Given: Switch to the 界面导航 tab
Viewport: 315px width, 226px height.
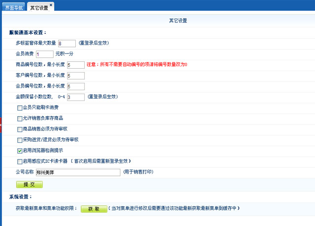Looking at the screenshot, I should tap(14, 8).
